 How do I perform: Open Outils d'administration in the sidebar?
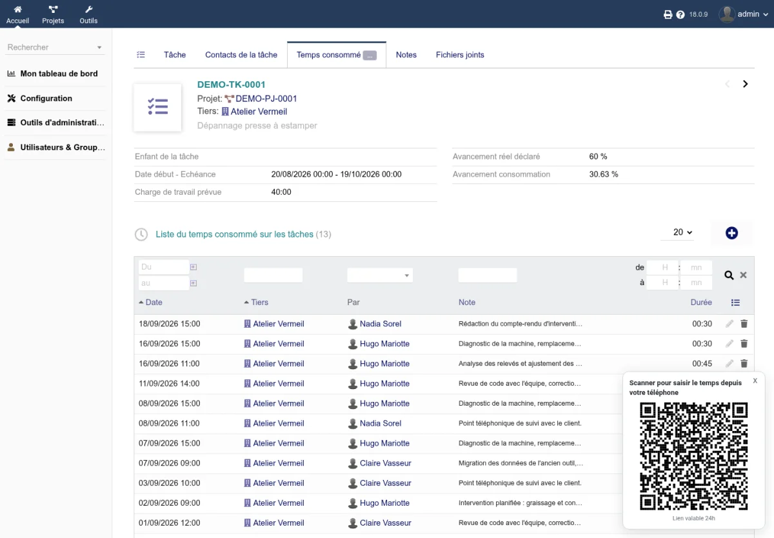pyautogui.click(x=56, y=123)
